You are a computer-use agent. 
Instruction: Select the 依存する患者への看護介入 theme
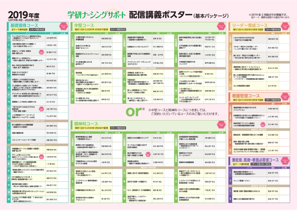coord(137,182)
